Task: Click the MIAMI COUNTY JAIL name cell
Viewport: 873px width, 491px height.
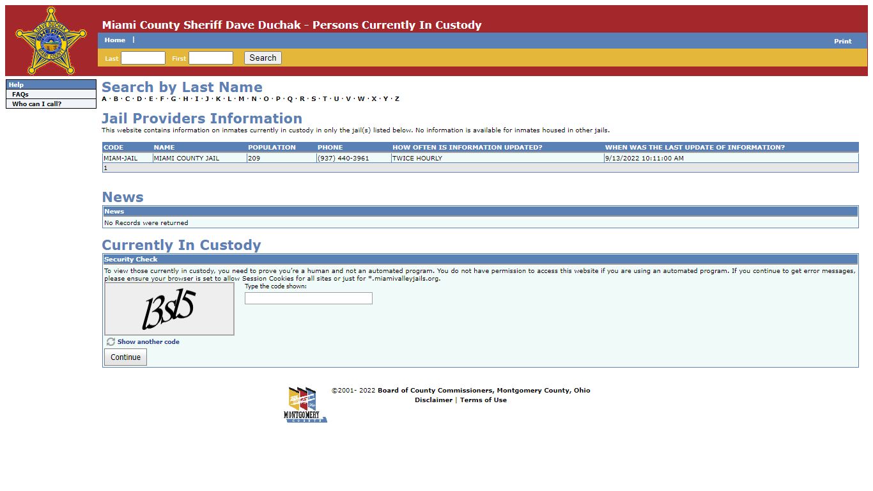Action: coord(187,159)
